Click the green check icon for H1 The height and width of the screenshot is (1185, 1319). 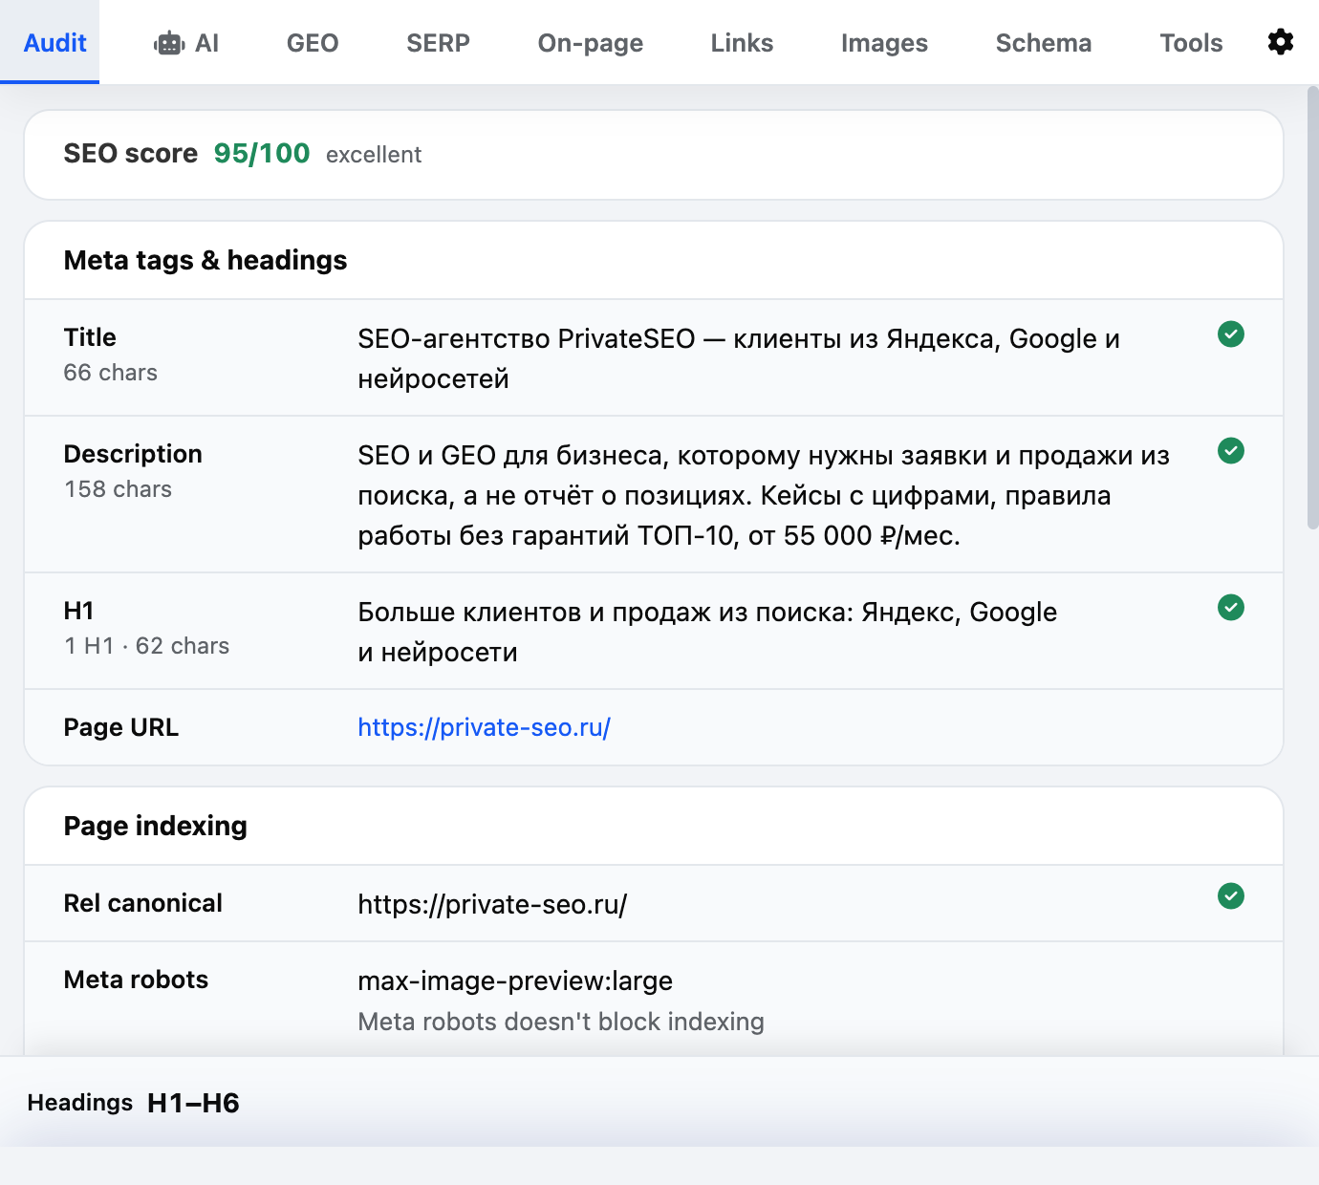[x=1231, y=608]
